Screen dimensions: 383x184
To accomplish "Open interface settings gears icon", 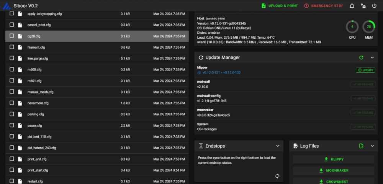I will pyautogui.click(x=363, y=6).
